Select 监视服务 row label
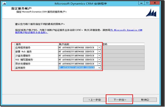Screen dimensions: 165x107 pyautogui.click(x=20, y=68)
